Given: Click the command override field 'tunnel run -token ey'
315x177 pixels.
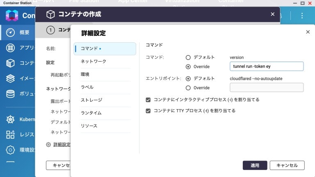Looking at the screenshot, I should tap(267, 67).
